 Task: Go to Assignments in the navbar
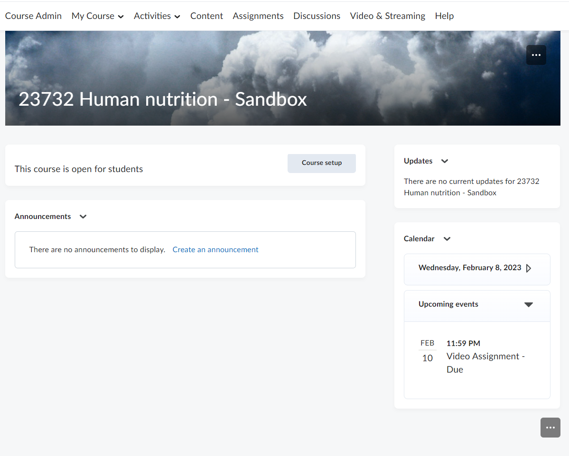(258, 16)
